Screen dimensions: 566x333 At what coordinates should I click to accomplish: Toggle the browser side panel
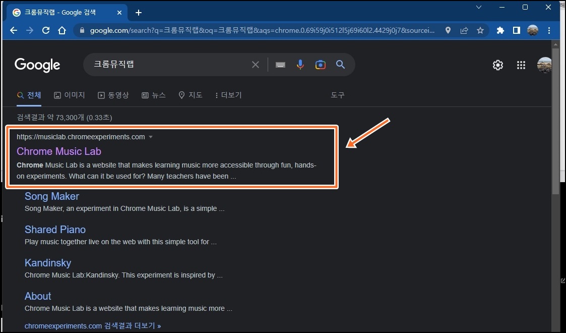(x=517, y=30)
